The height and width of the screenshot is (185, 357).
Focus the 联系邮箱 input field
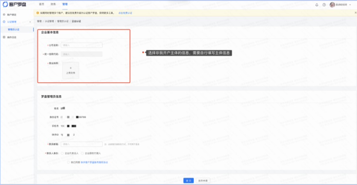(81, 144)
